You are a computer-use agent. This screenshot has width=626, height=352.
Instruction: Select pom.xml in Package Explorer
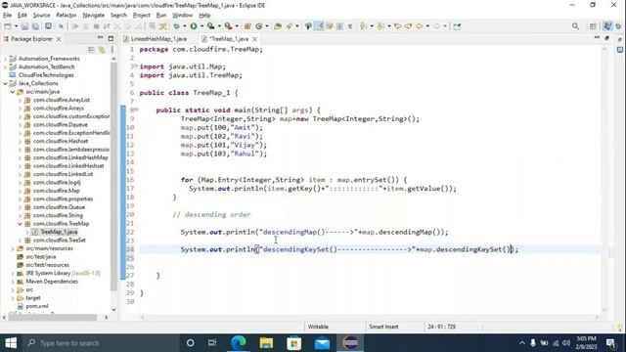click(x=37, y=306)
